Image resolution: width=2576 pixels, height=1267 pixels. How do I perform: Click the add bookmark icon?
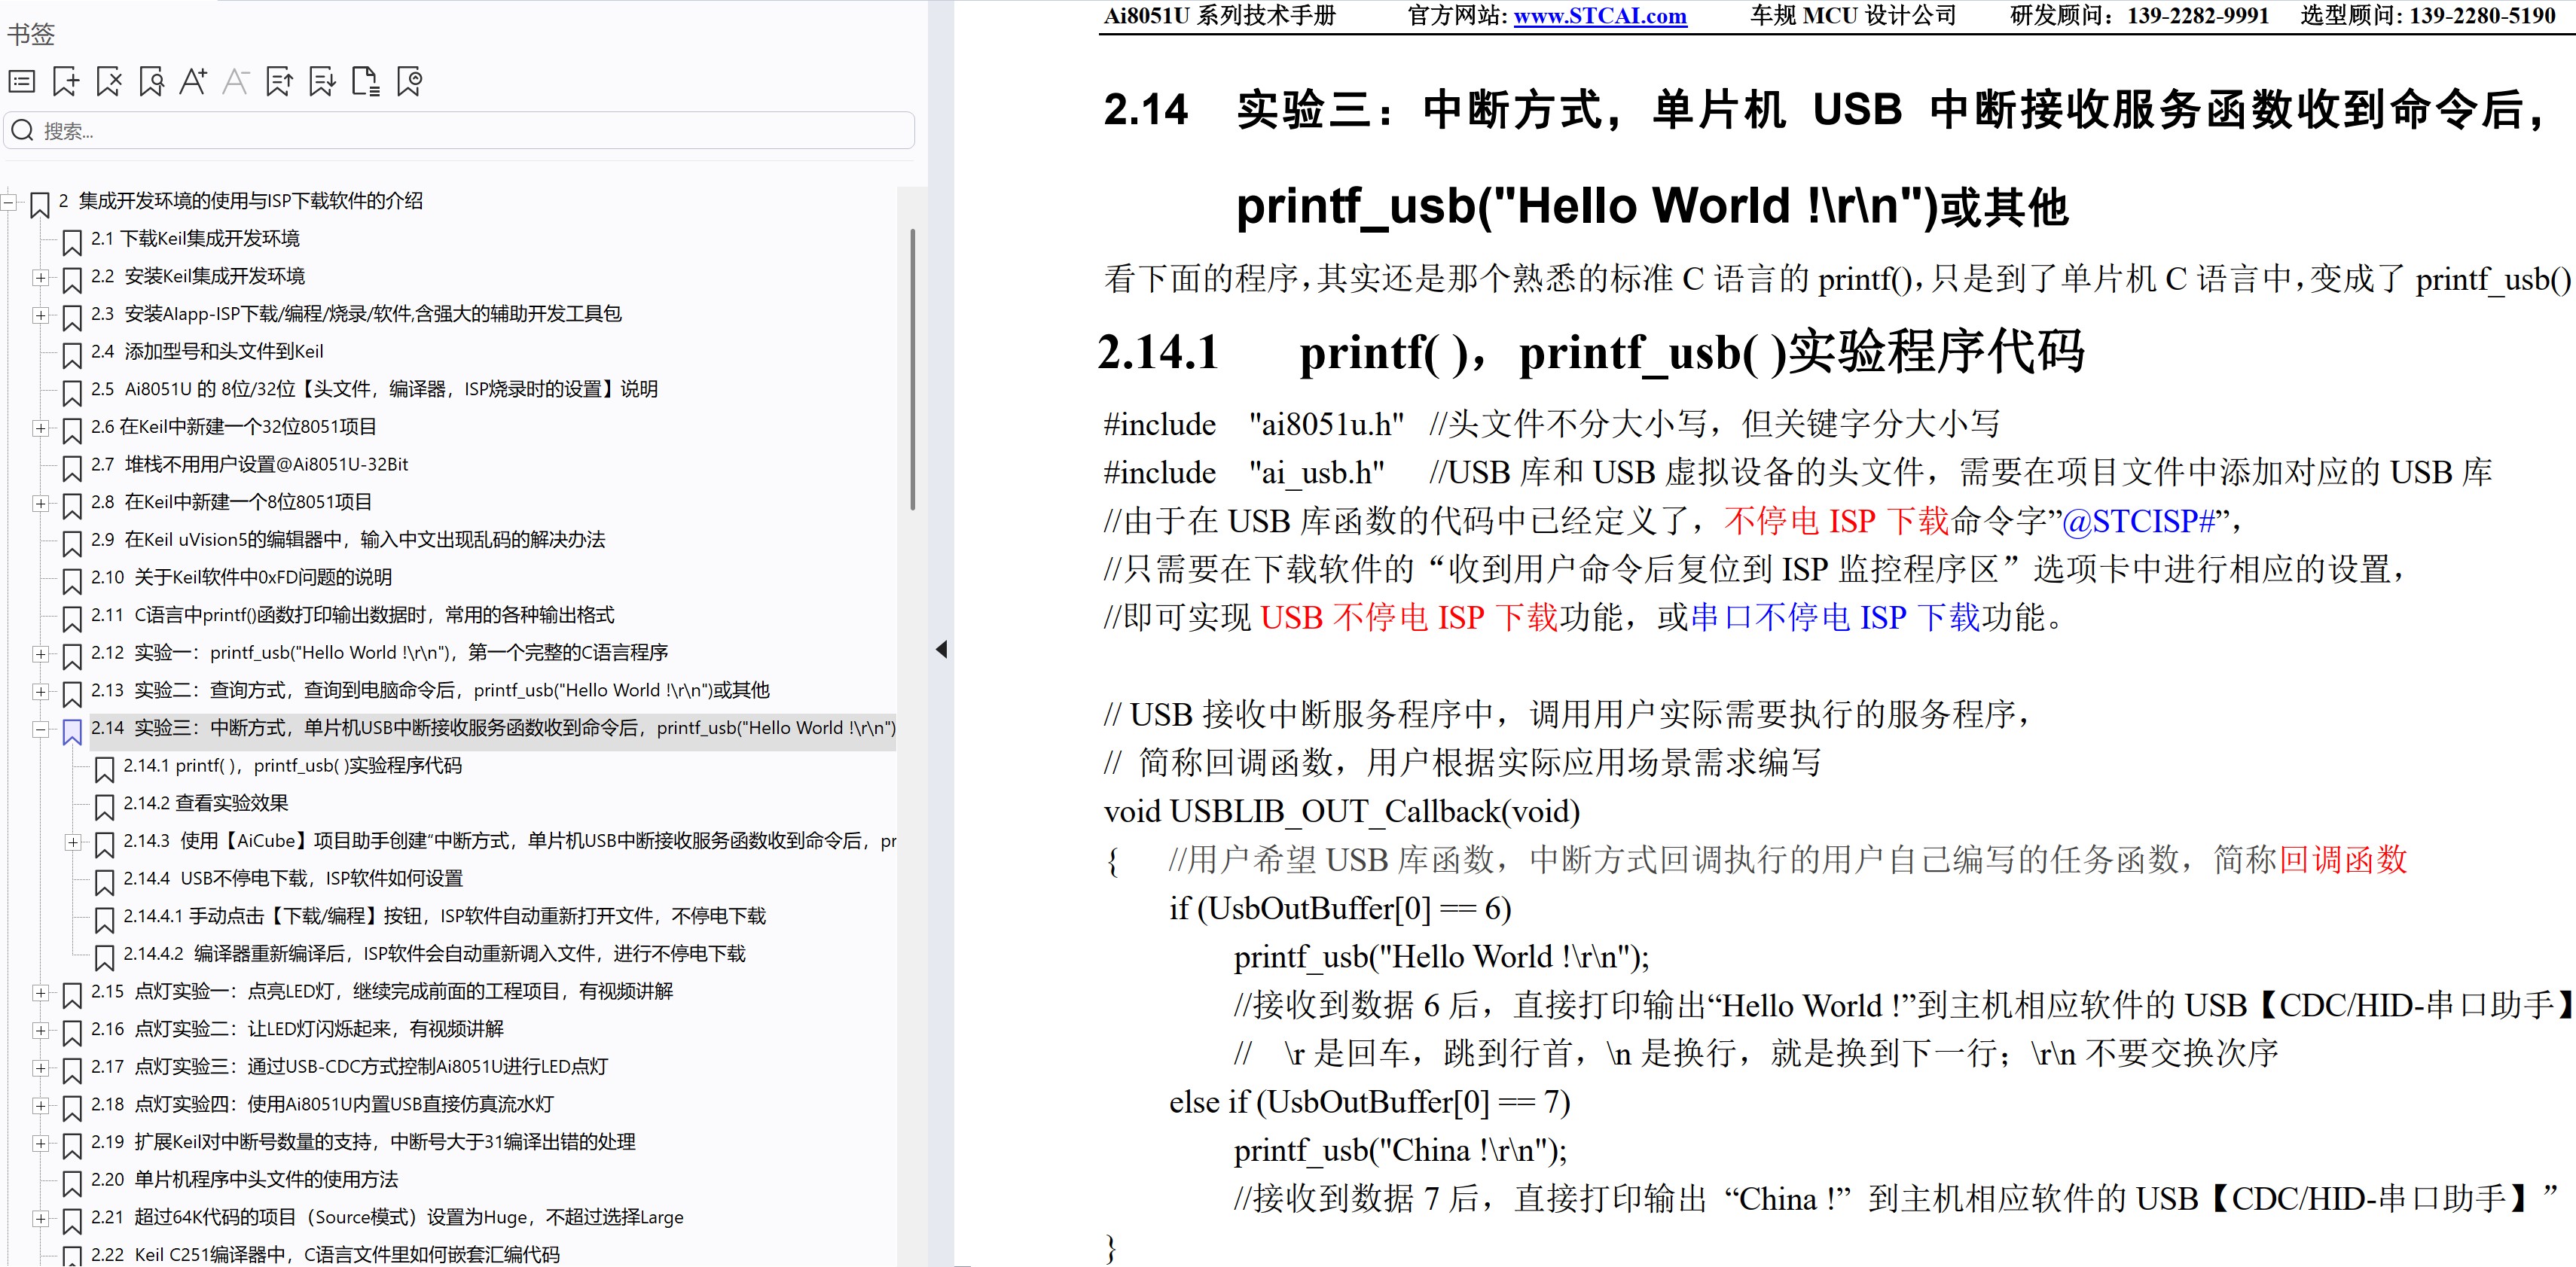66,82
